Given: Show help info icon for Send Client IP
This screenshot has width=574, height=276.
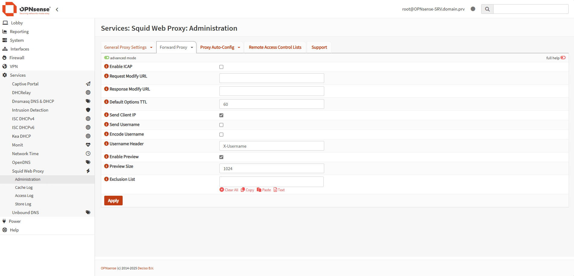Looking at the screenshot, I should coord(106,115).
